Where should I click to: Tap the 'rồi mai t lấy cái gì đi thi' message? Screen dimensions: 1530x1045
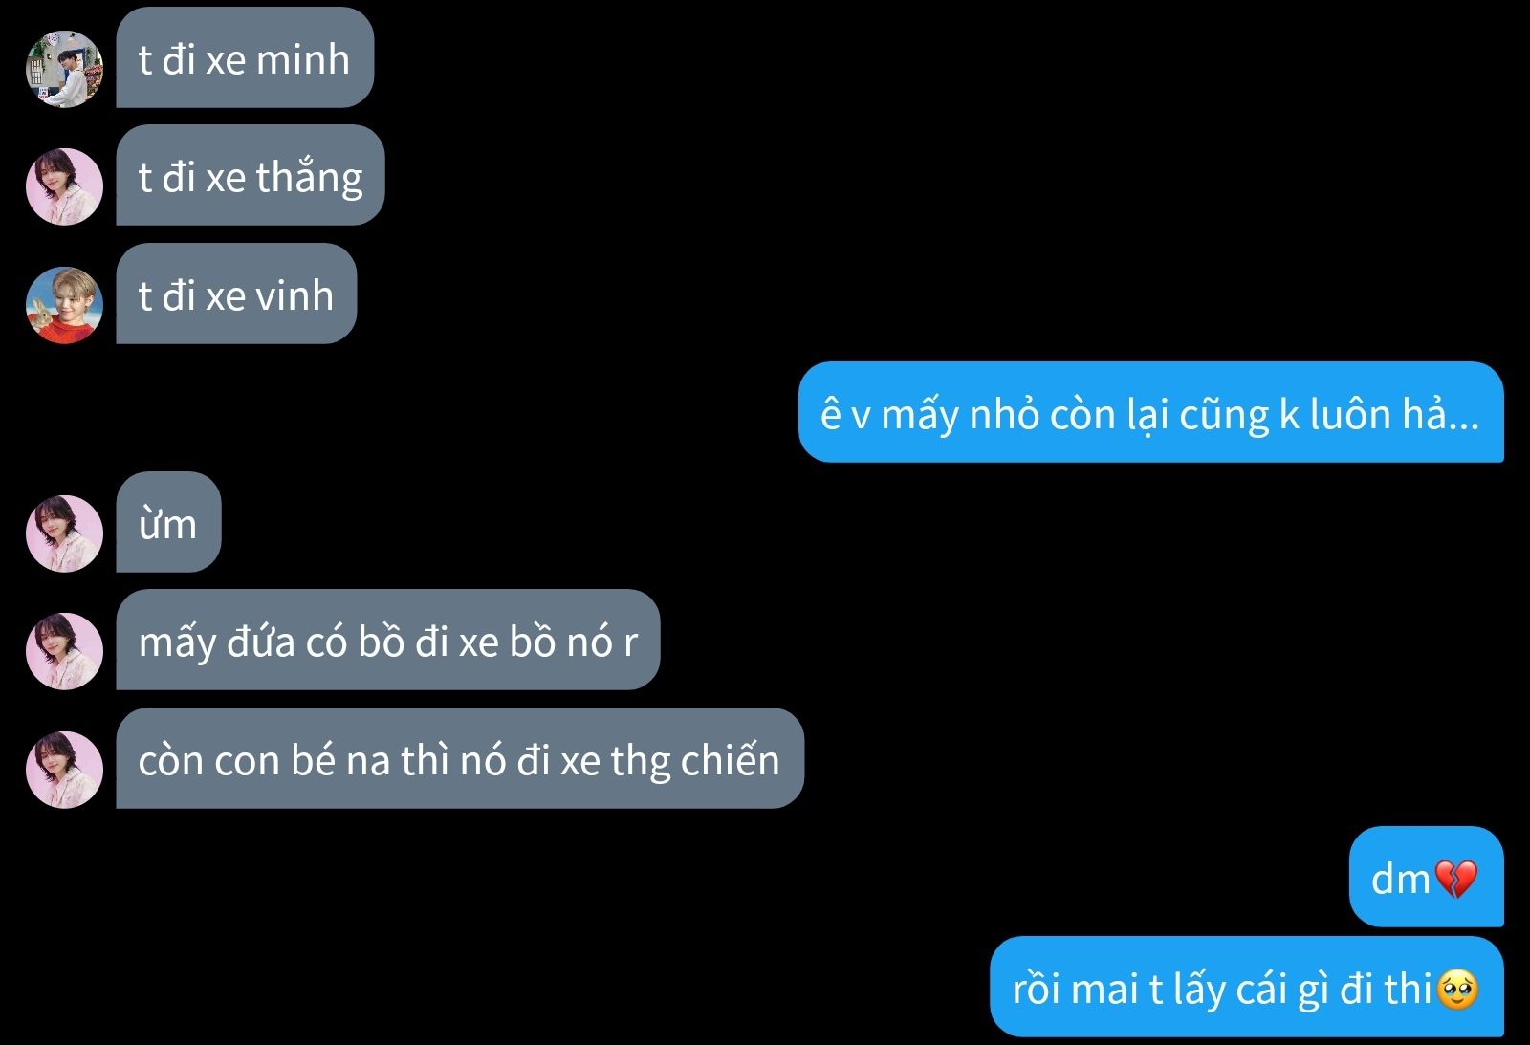(1247, 987)
